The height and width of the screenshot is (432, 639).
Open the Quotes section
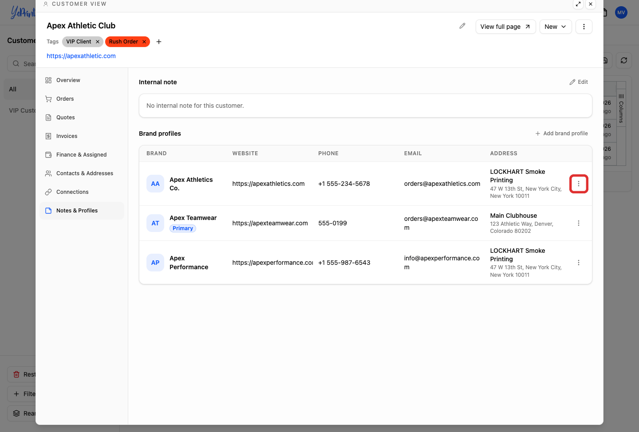[82, 118]
